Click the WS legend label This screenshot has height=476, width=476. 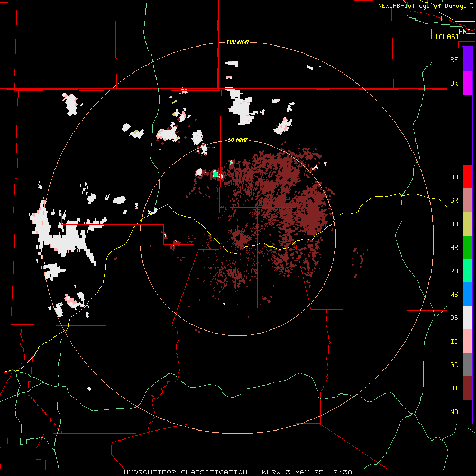point(454,295)
